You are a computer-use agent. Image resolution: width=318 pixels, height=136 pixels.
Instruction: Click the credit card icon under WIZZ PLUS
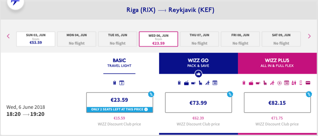pyautogui.click(x=307, y=83)
